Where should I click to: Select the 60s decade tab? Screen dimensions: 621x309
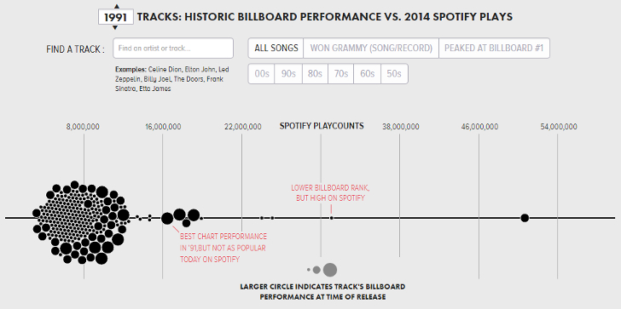click(368, 74)
